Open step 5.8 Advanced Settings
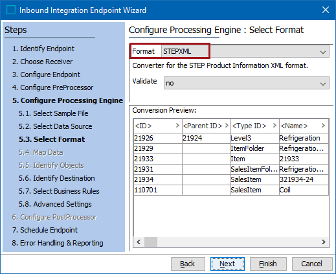336x274 pixels. 55,204
